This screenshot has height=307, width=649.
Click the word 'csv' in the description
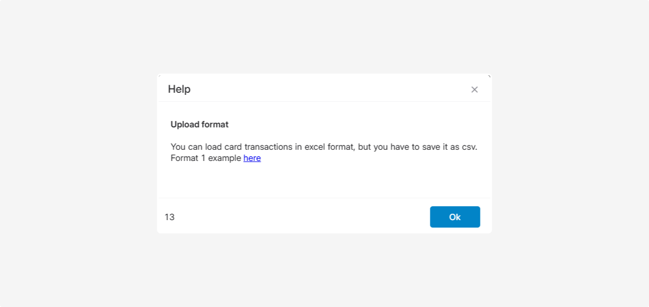tap(467, 147)
